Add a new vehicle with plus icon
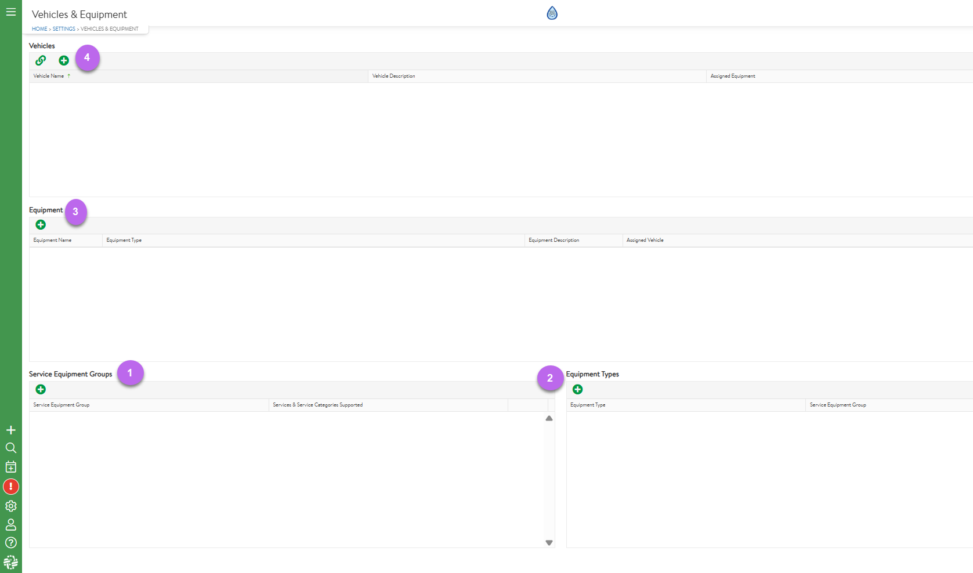The width and height of the screenshot is (973, 573). point(64,60)
